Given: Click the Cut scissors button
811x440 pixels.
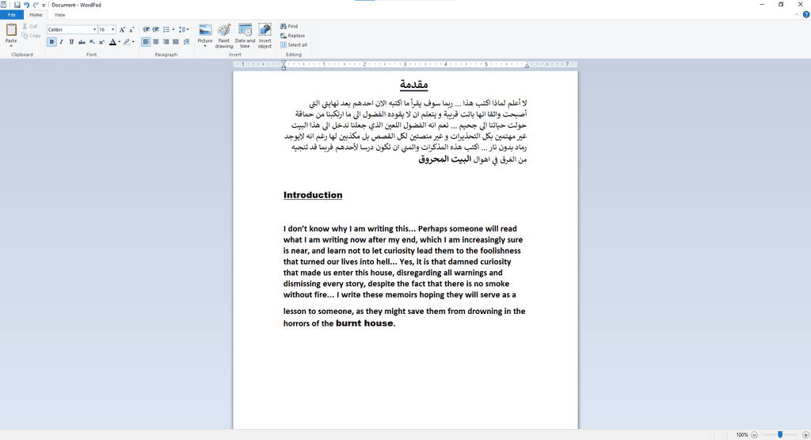Looking at the screenshot, I should [x=30, y=26].
